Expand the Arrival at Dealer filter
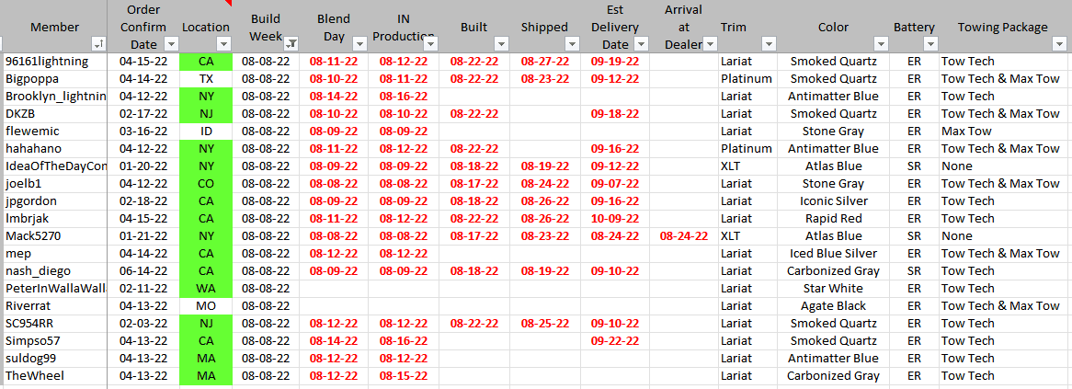This screenshot has height=389, width=1072. click(709, 44)
